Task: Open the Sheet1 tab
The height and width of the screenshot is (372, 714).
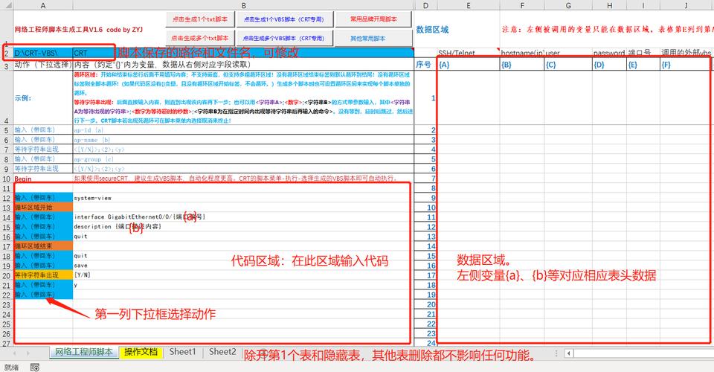Action: (183, 352)
